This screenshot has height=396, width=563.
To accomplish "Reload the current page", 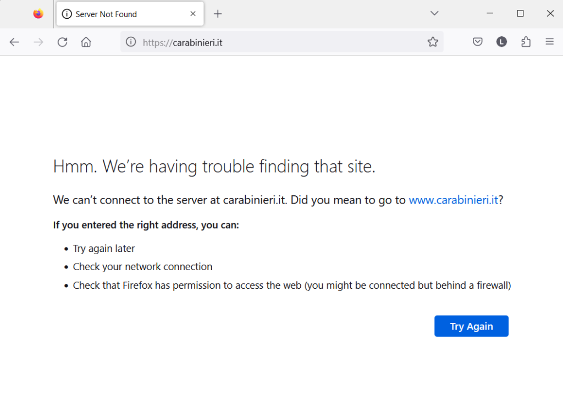I will point(63,42).
